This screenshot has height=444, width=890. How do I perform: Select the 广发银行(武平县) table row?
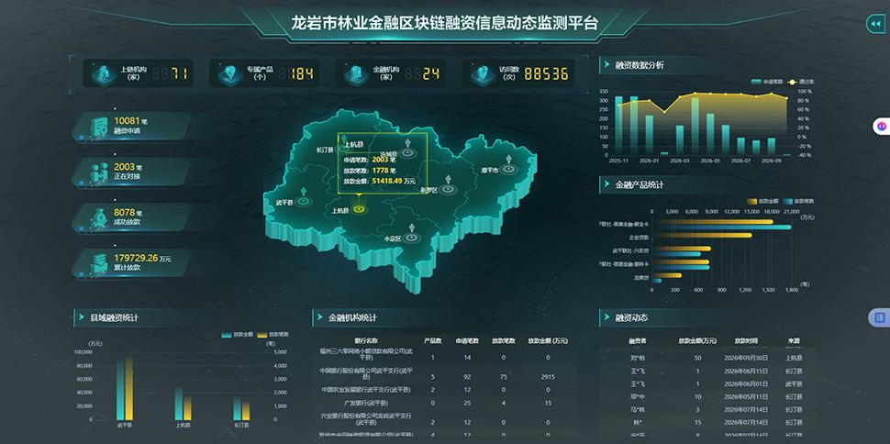pos(444,403)
